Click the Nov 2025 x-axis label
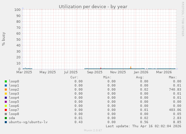This screenshot has width=186, height=134. coord(118,72)
